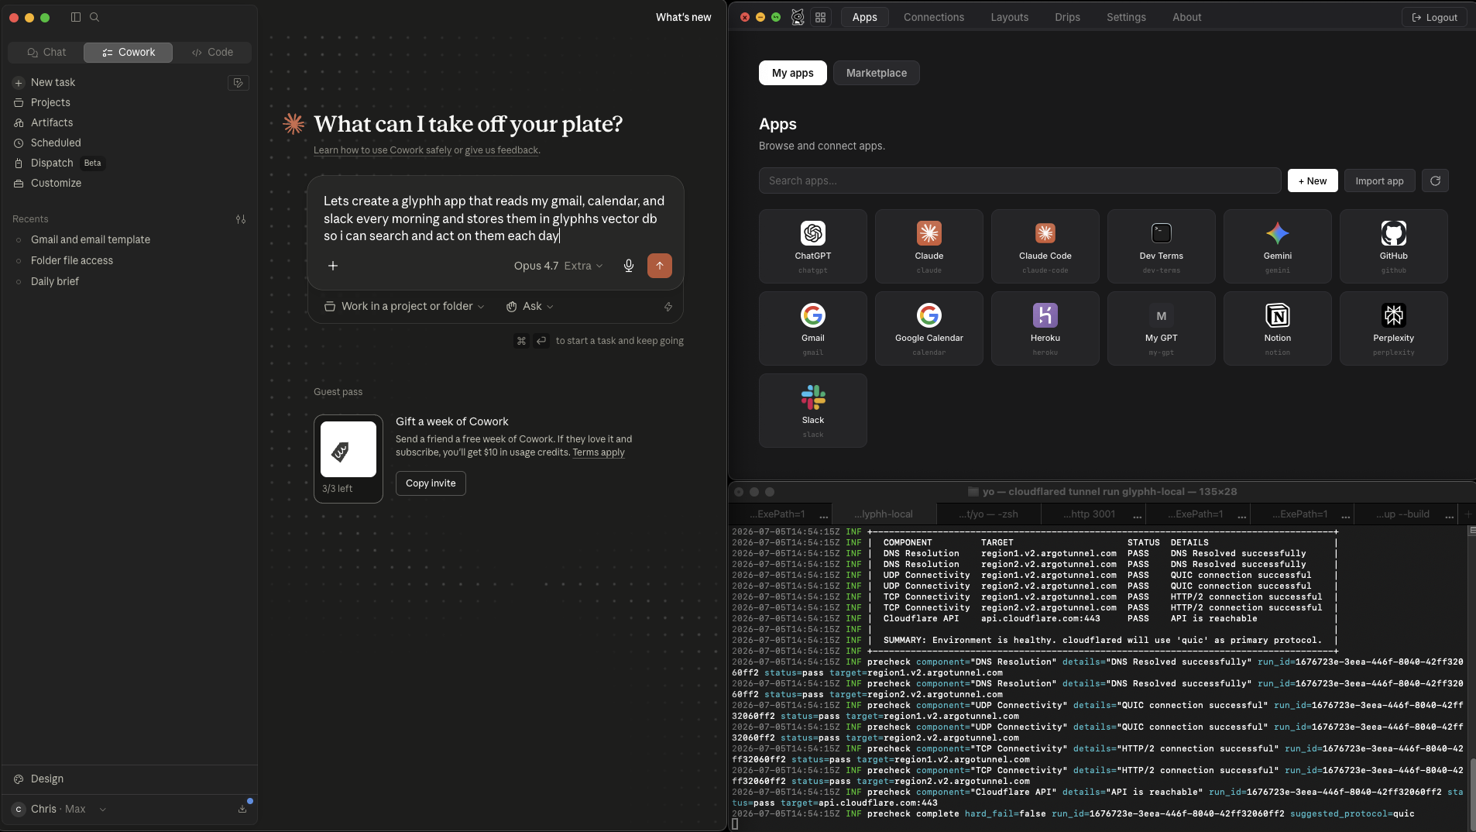Click the New task plus icon
Image resolution: width=1476 pixels, height=832 pixels.
tap(19, 83)
